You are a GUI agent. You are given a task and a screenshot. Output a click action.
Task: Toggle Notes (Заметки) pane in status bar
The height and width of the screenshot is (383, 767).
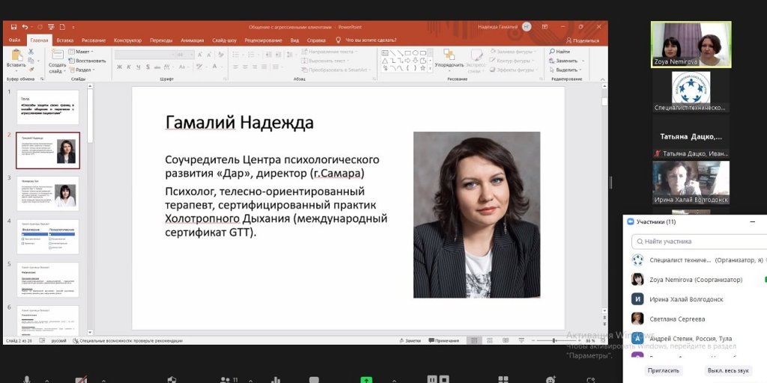tap(410, 340)
